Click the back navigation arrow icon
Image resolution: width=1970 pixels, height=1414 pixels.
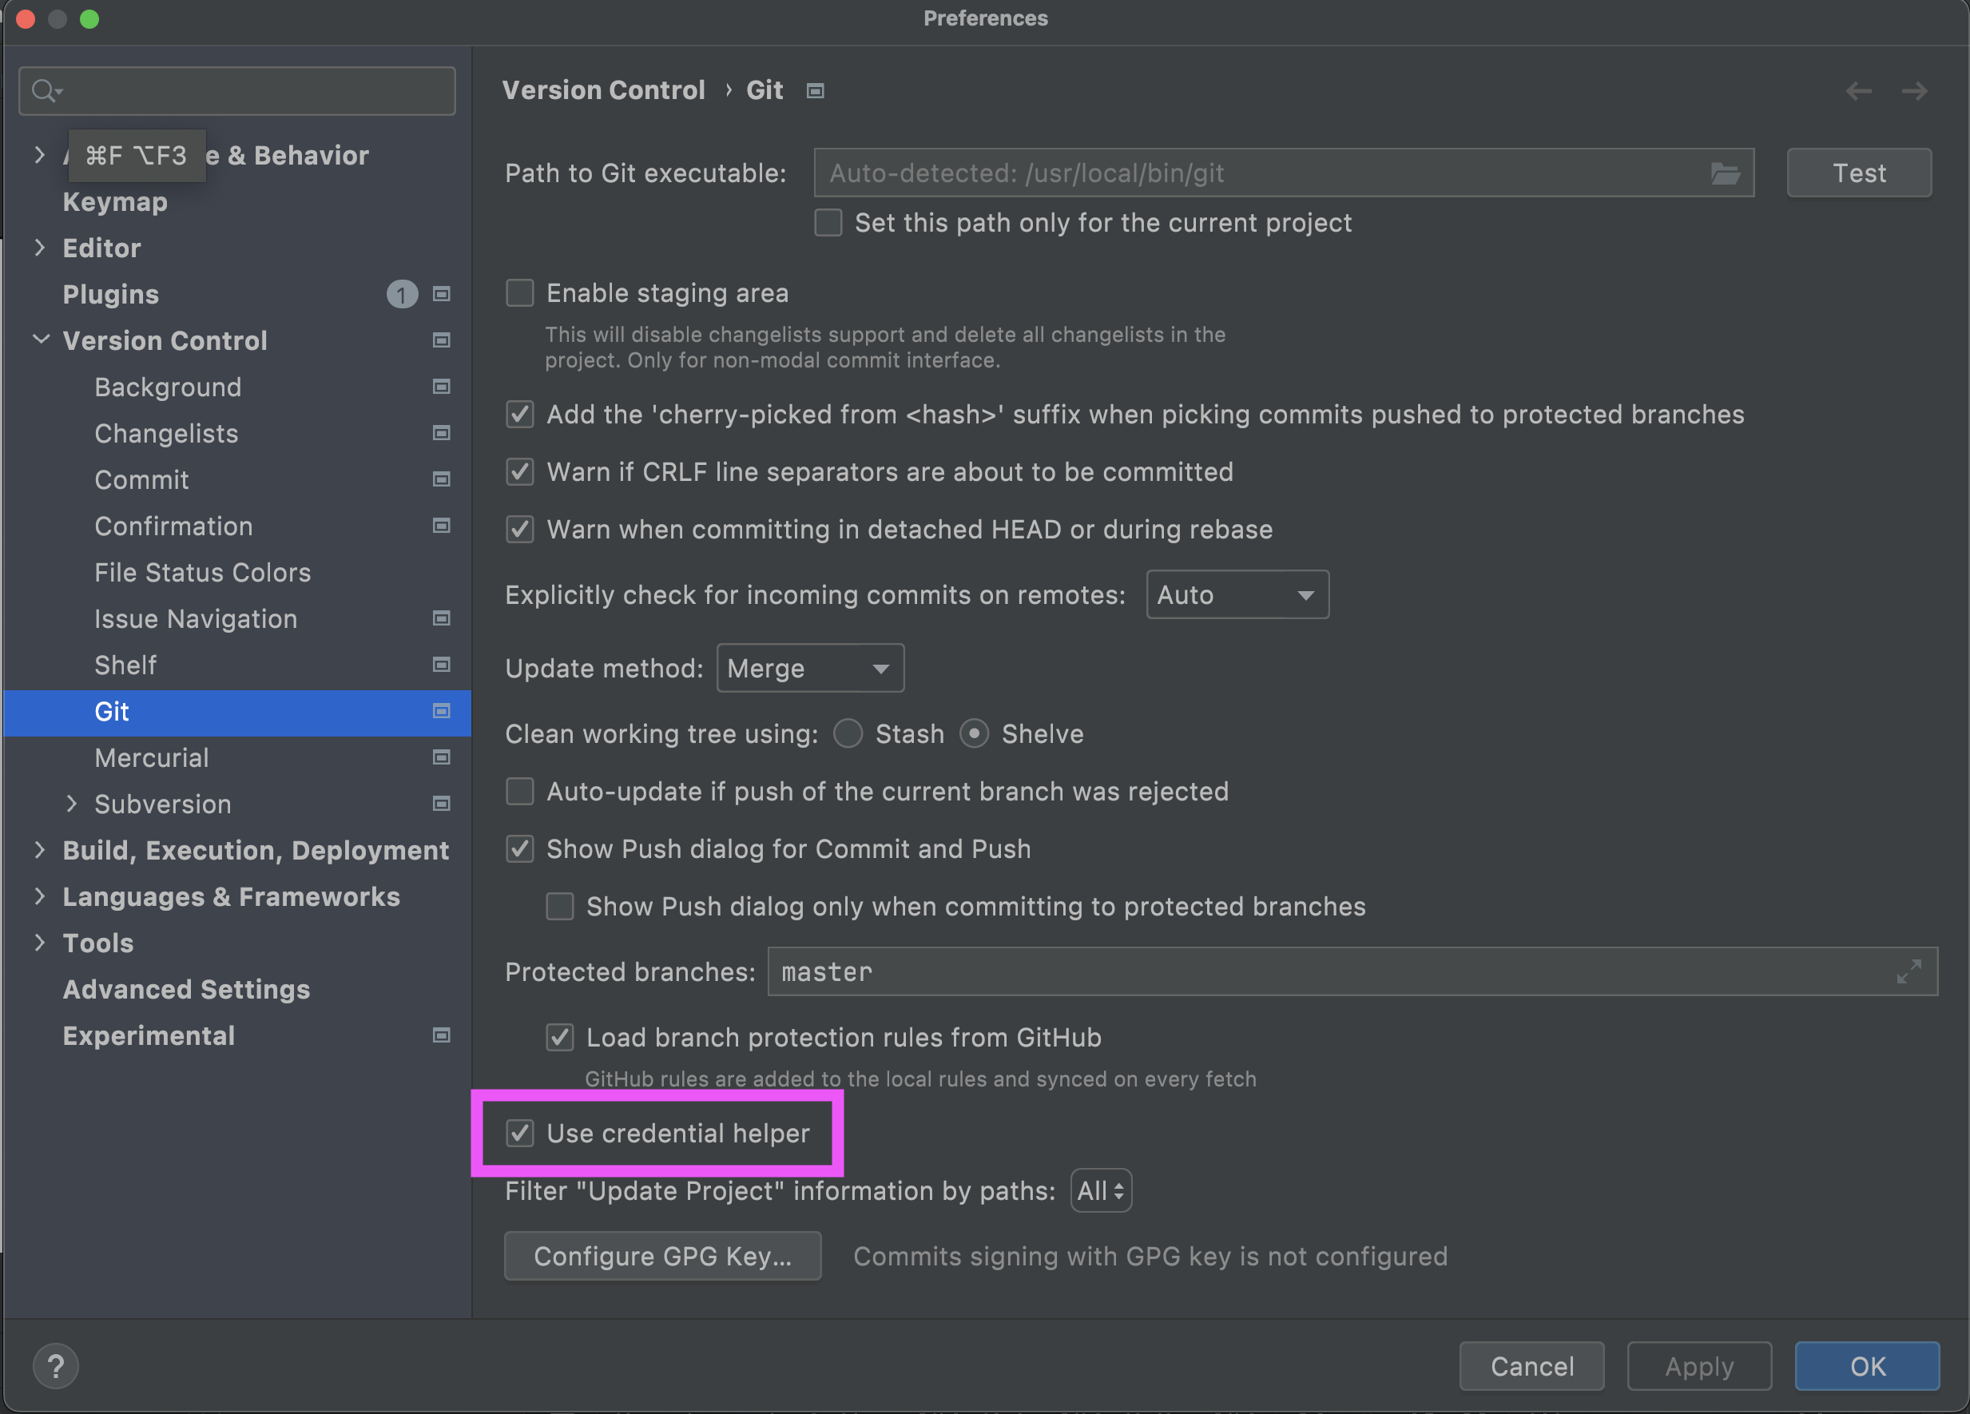(x=1858, y=90)
